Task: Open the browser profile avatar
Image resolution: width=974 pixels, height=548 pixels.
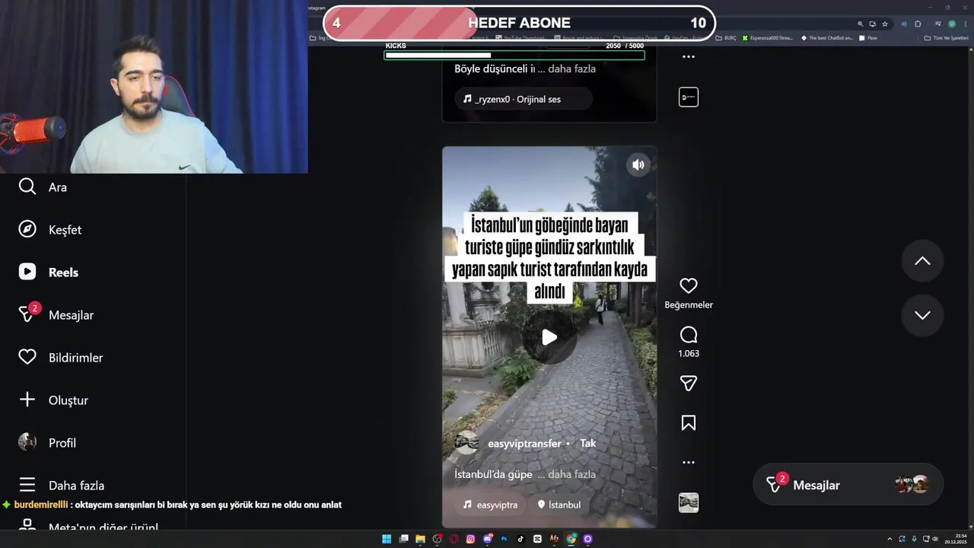Action: 952,24
